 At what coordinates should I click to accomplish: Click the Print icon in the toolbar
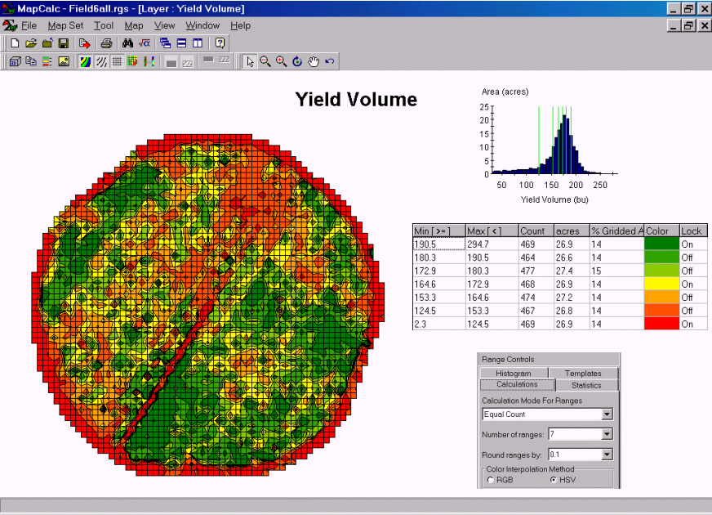106,43
